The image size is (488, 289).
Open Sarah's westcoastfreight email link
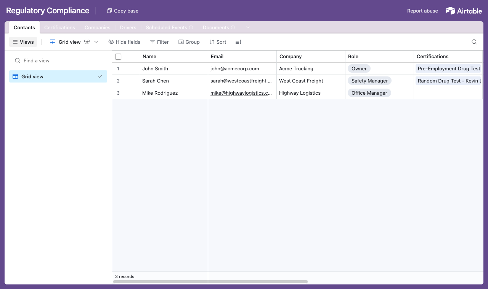tap(241, 81)
